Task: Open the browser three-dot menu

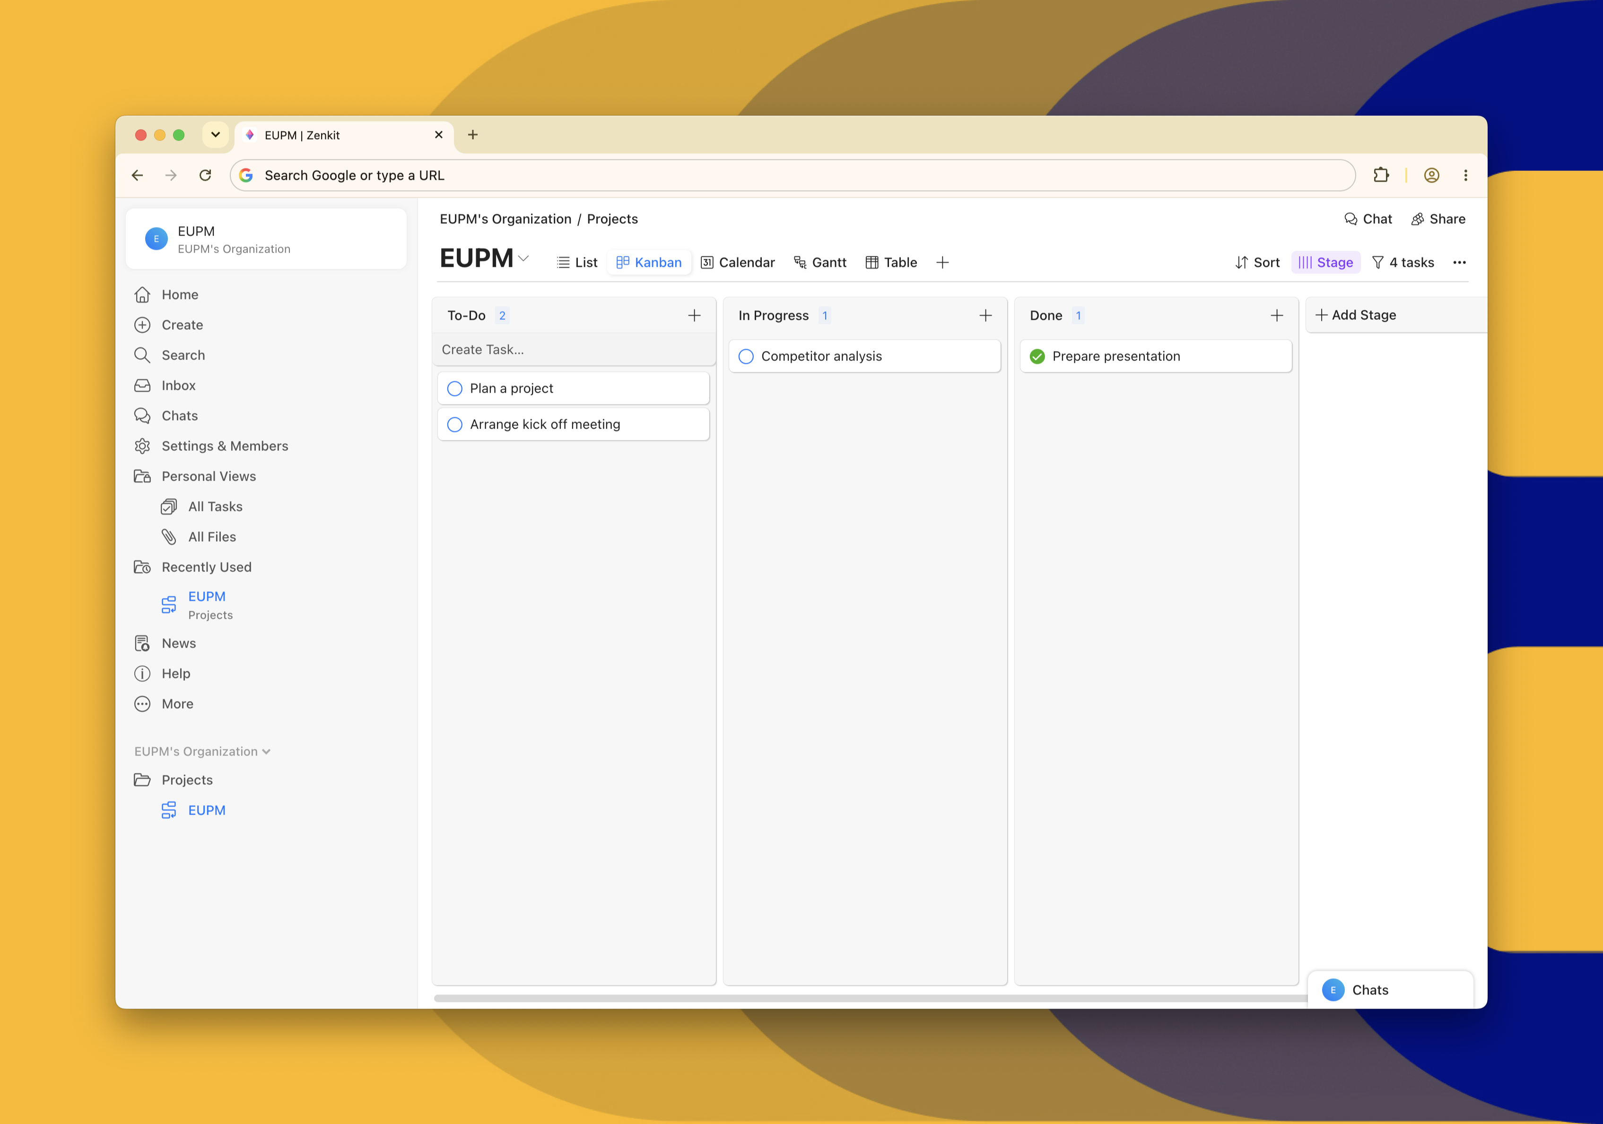Action: click(x=1465, y=176)
